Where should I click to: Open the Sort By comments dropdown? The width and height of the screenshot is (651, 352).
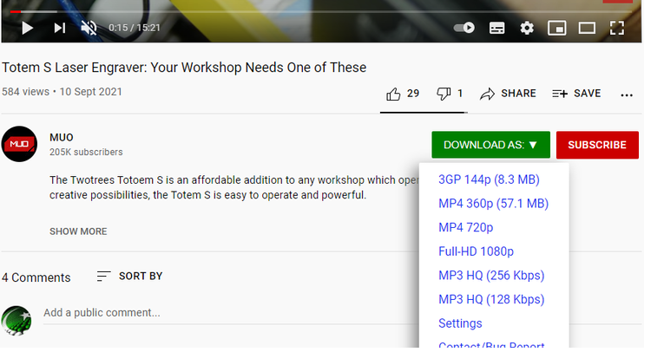click(x=129, y=277)
